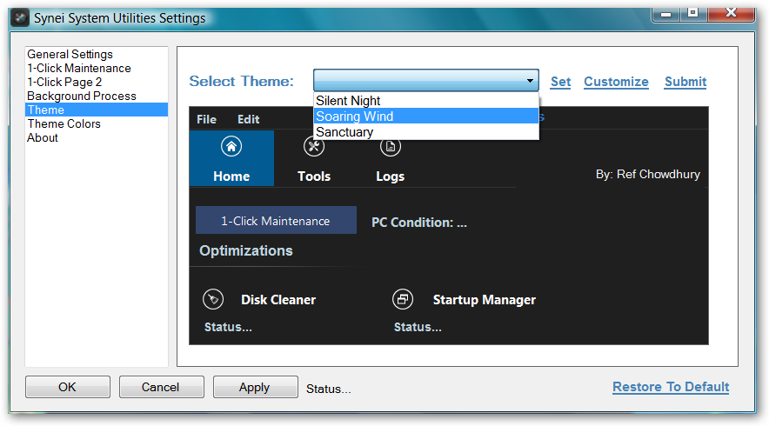Click the Set link
The width and height of the screenshot is (769, 426).
click(x=560, y=82)
